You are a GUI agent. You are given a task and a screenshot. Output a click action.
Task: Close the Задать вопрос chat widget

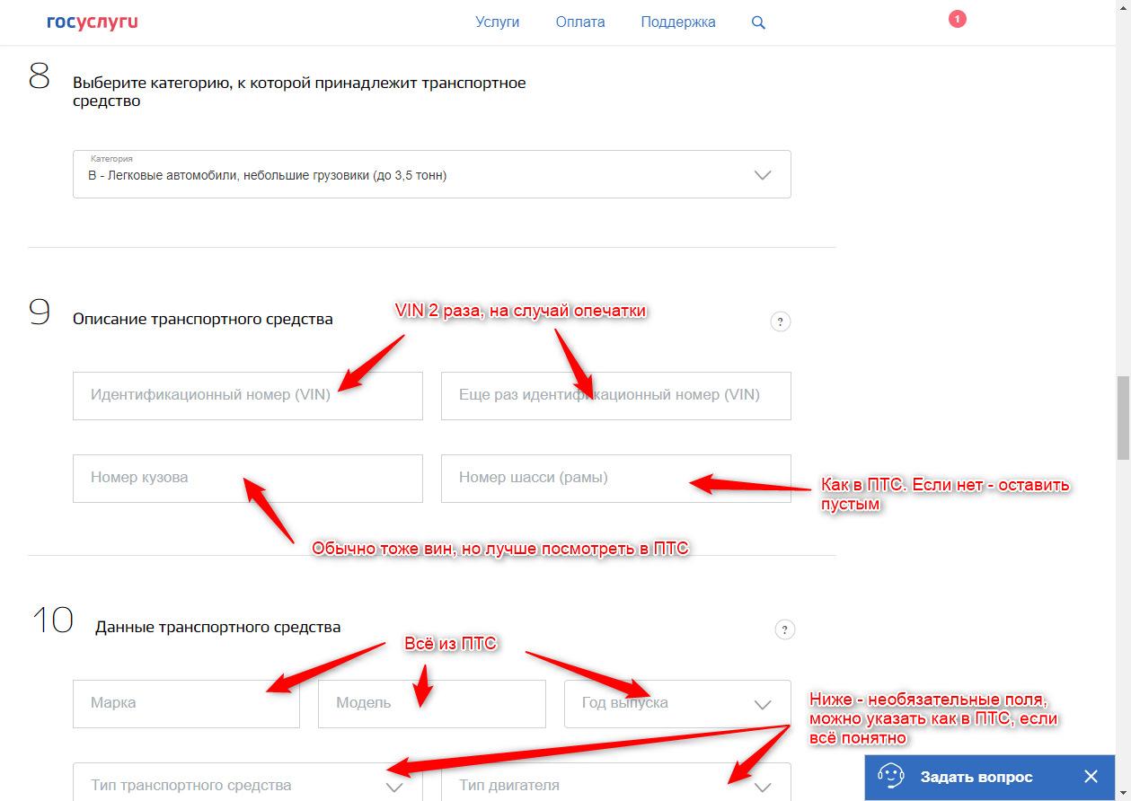pyautogui.click(x=1091, y=777)
